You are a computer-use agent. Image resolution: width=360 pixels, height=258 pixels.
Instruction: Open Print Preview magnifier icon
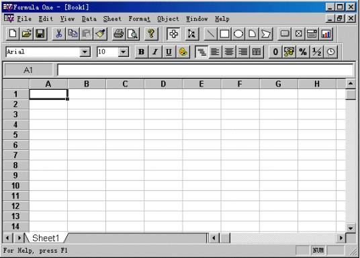133,34
